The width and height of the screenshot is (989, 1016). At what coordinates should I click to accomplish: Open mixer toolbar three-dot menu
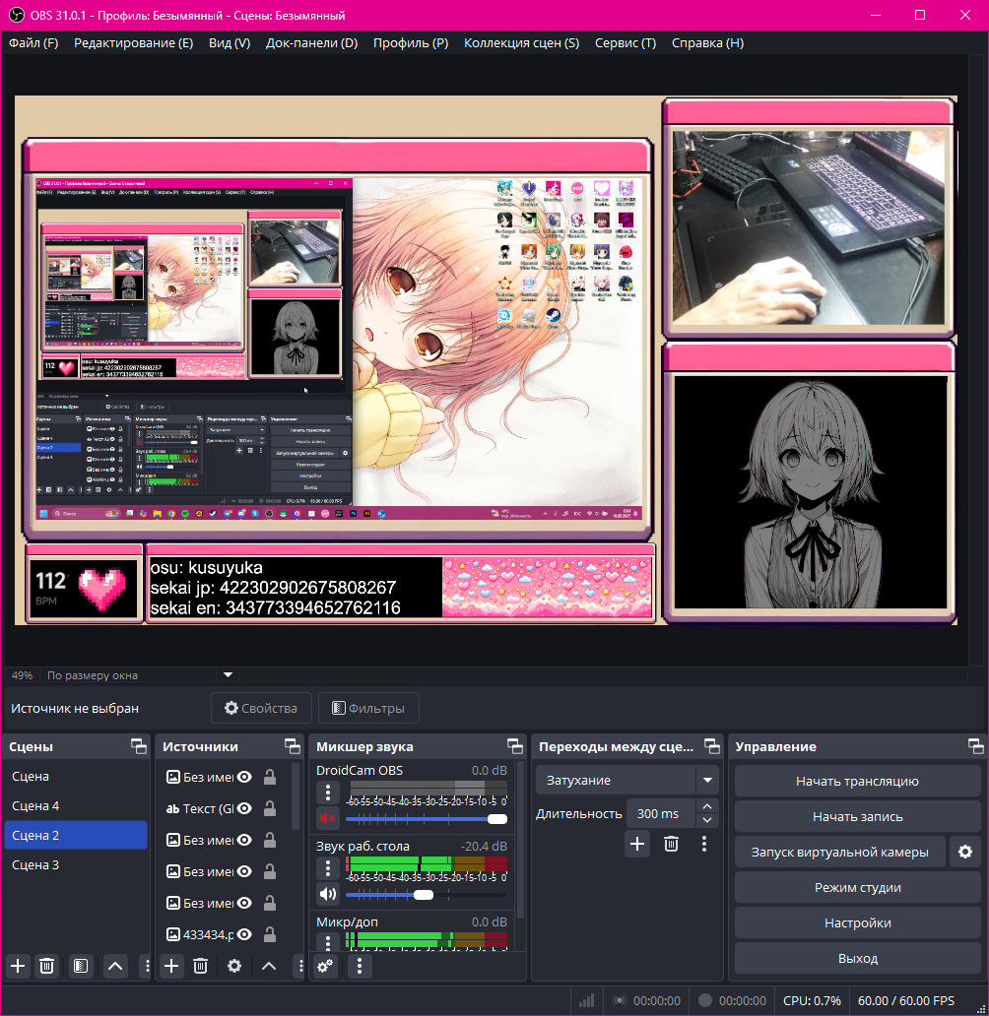(360, 966)
